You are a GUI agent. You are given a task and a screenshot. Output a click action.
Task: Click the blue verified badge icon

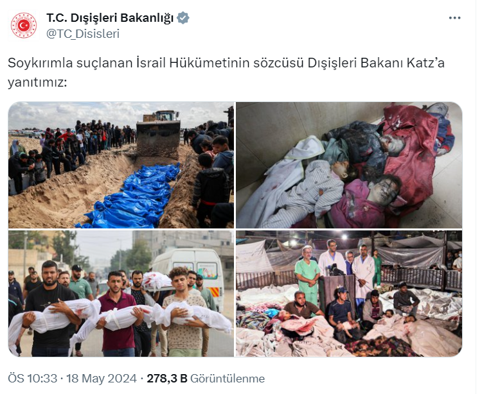click(x=183, y=18)
